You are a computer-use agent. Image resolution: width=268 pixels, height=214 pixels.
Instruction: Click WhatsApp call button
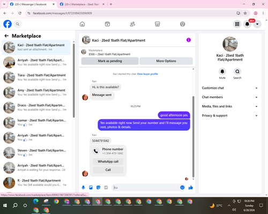(108, 162)
